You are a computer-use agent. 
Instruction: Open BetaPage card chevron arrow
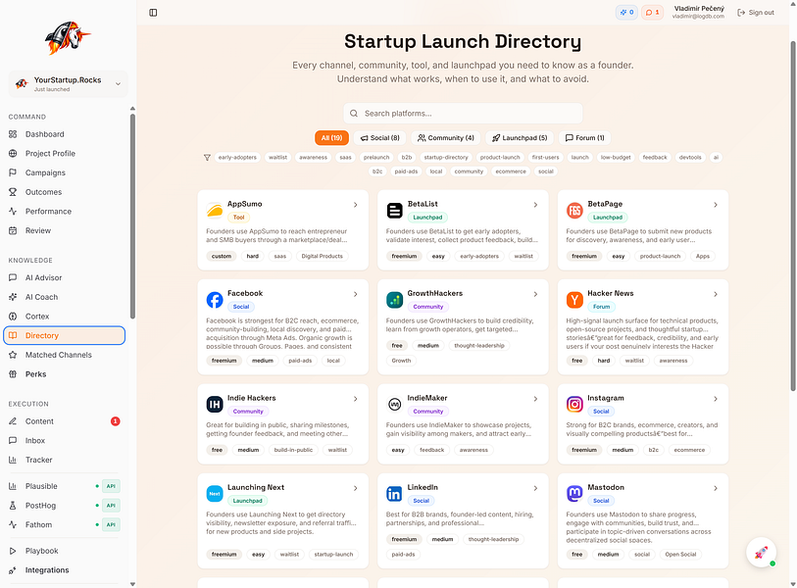716,205
